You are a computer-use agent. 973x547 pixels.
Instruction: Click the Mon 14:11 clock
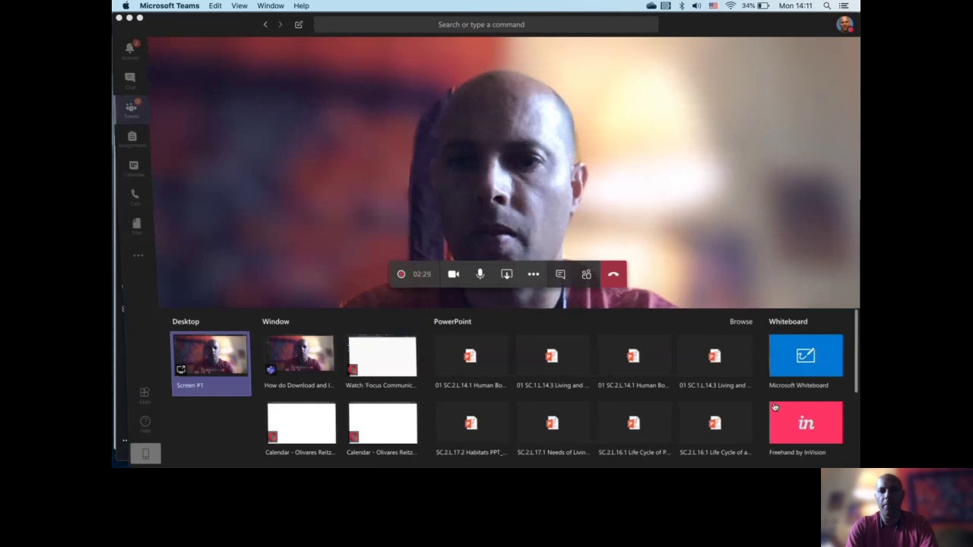coord(795,5)
